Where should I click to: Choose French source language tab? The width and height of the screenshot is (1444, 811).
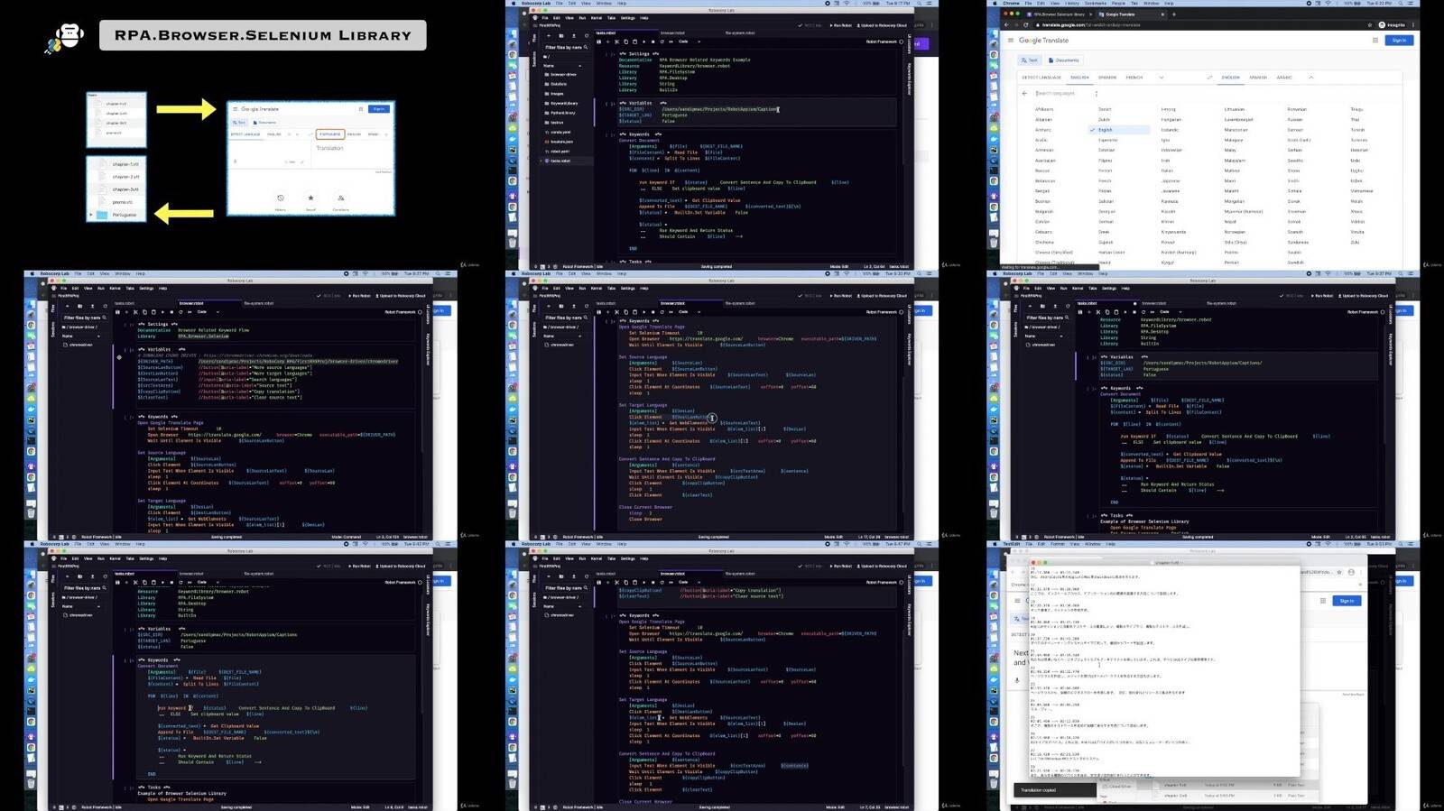(x=1134, y=78)
